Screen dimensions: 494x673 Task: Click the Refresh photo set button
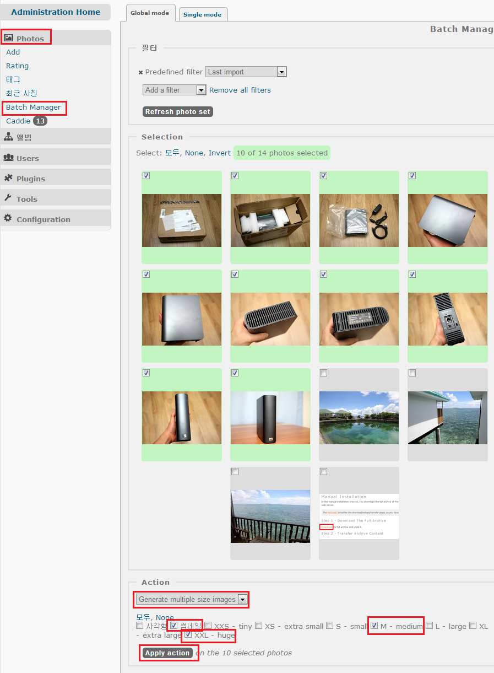tap(177, 111)
